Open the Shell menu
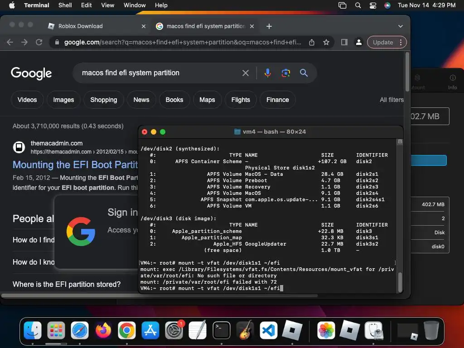 (65, 5)
